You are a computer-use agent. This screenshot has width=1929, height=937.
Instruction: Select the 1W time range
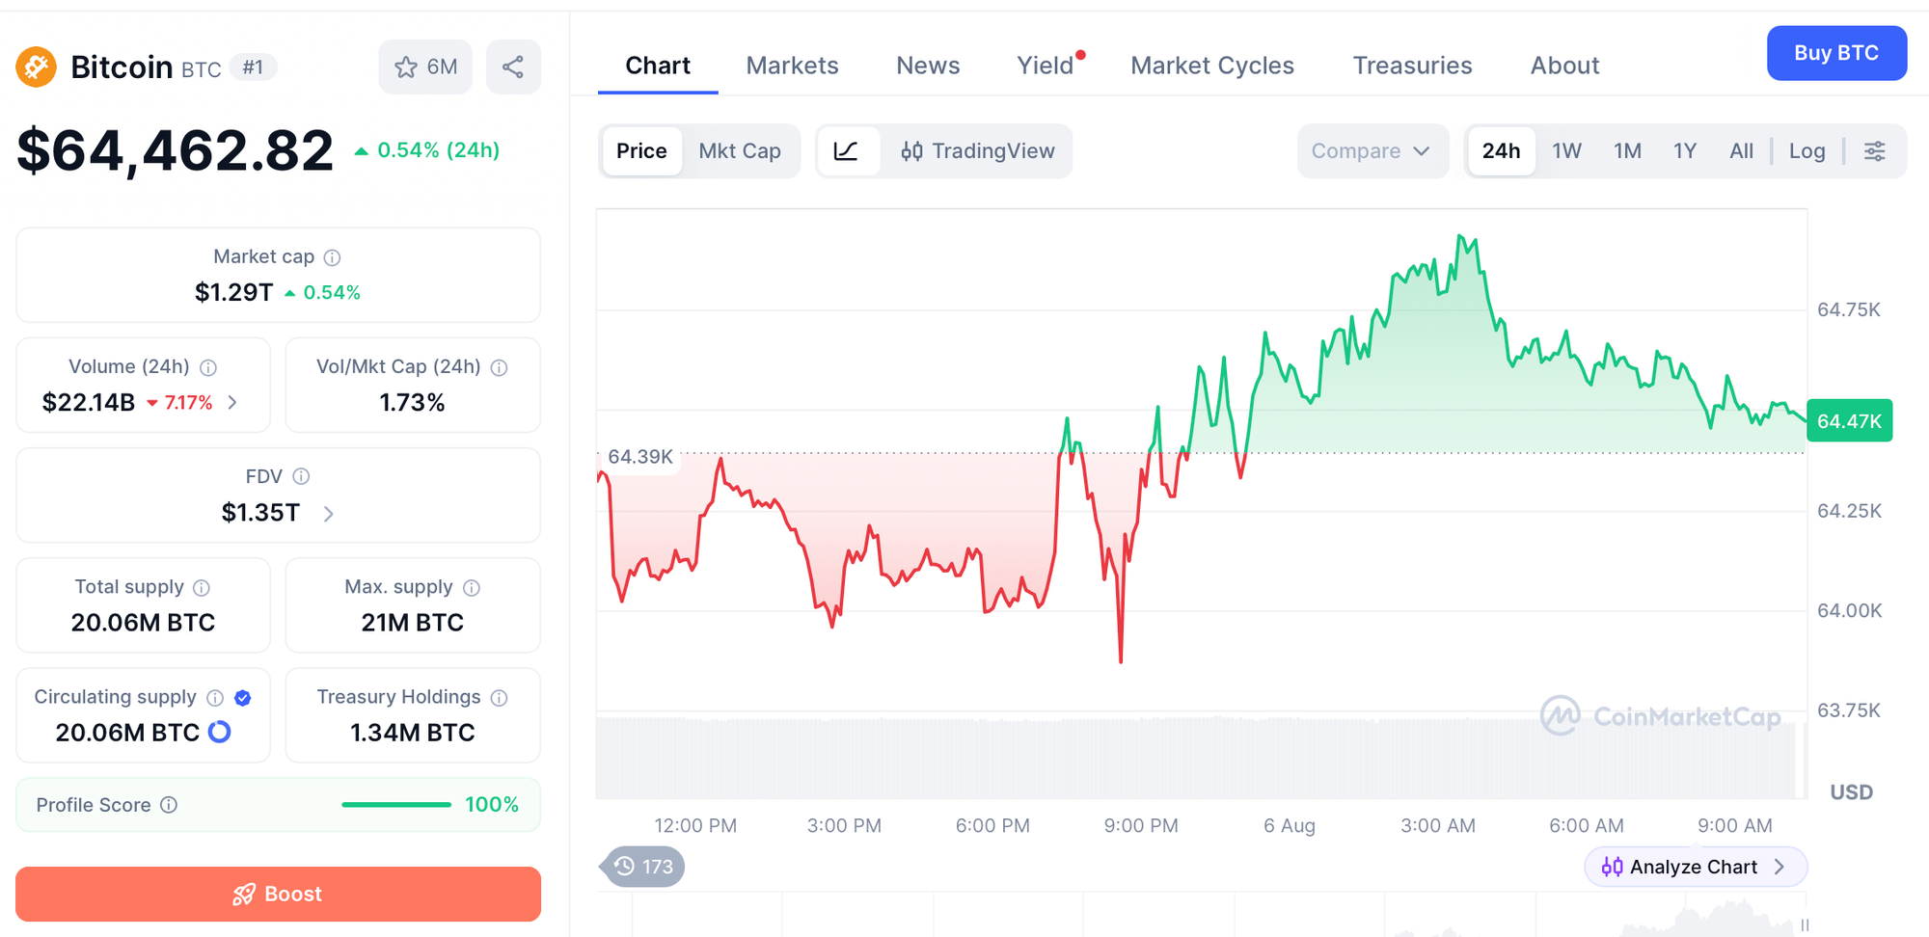pyautogui.click(x=1566, y=151)
